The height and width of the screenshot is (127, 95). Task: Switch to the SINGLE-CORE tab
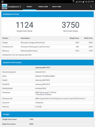point(43,7)
